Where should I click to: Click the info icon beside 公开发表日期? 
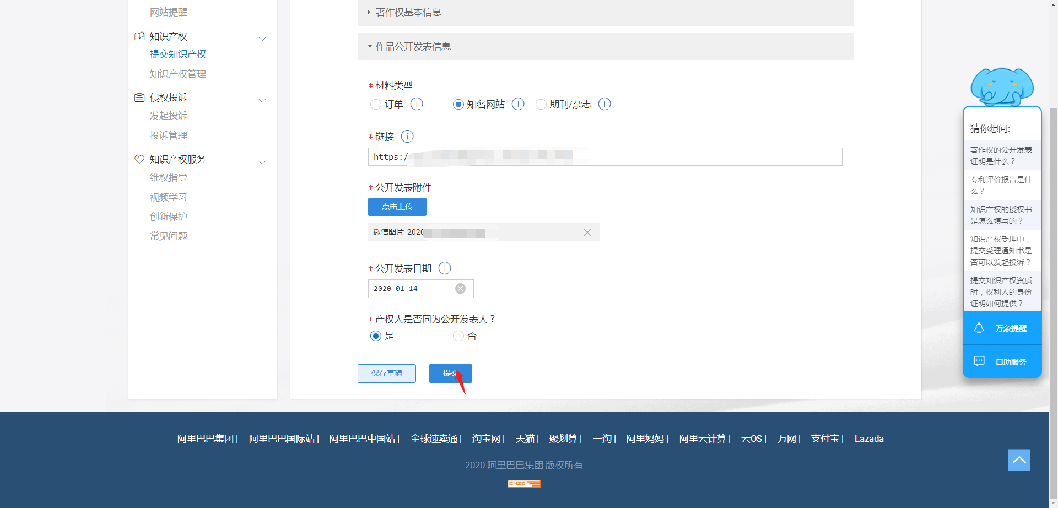[445, 268]
